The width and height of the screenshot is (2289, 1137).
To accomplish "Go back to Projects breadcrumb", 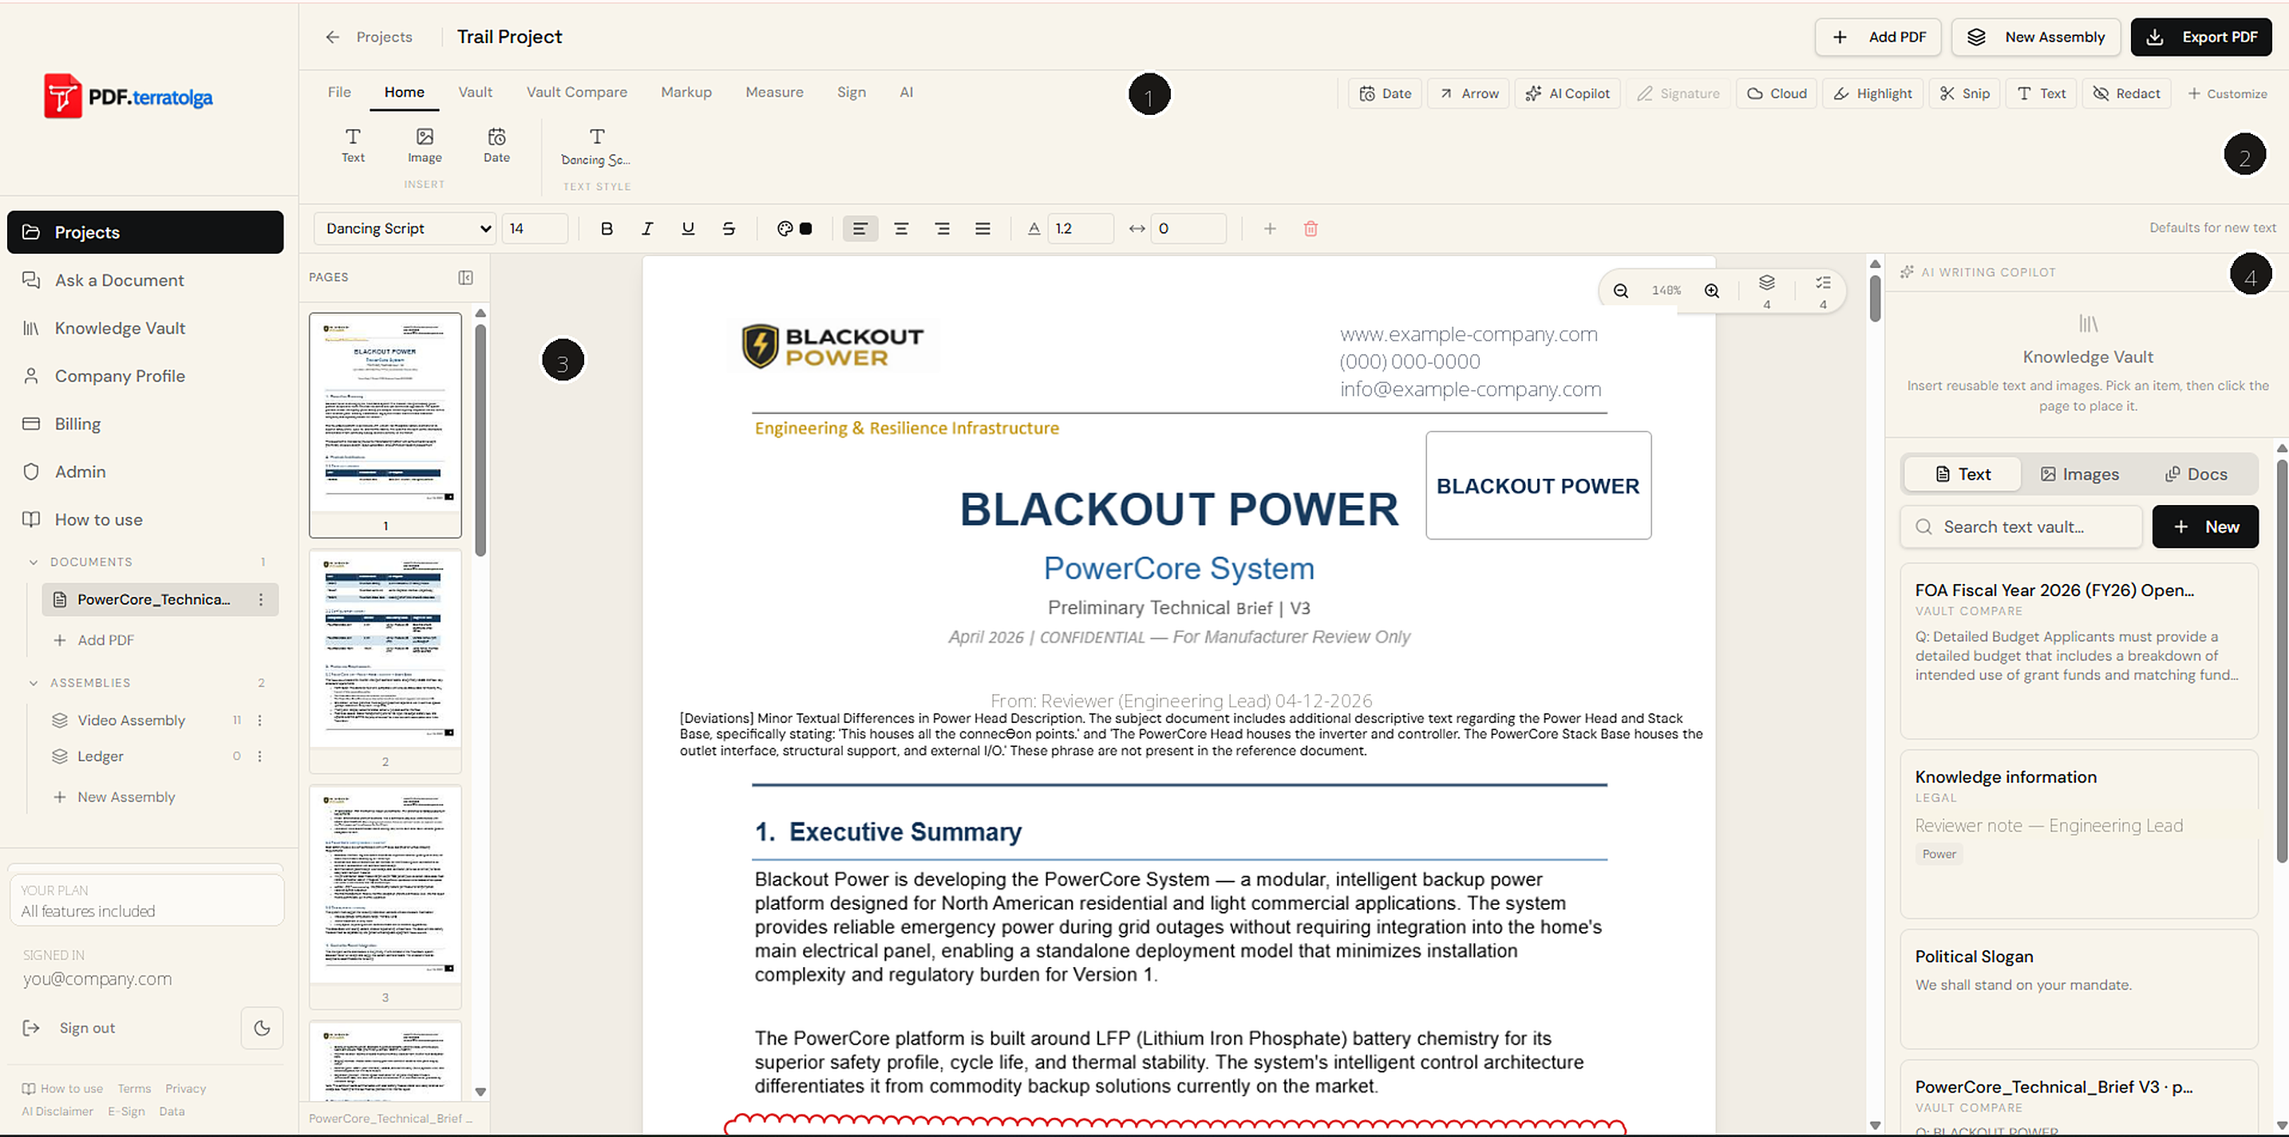I will coord(370,38).
